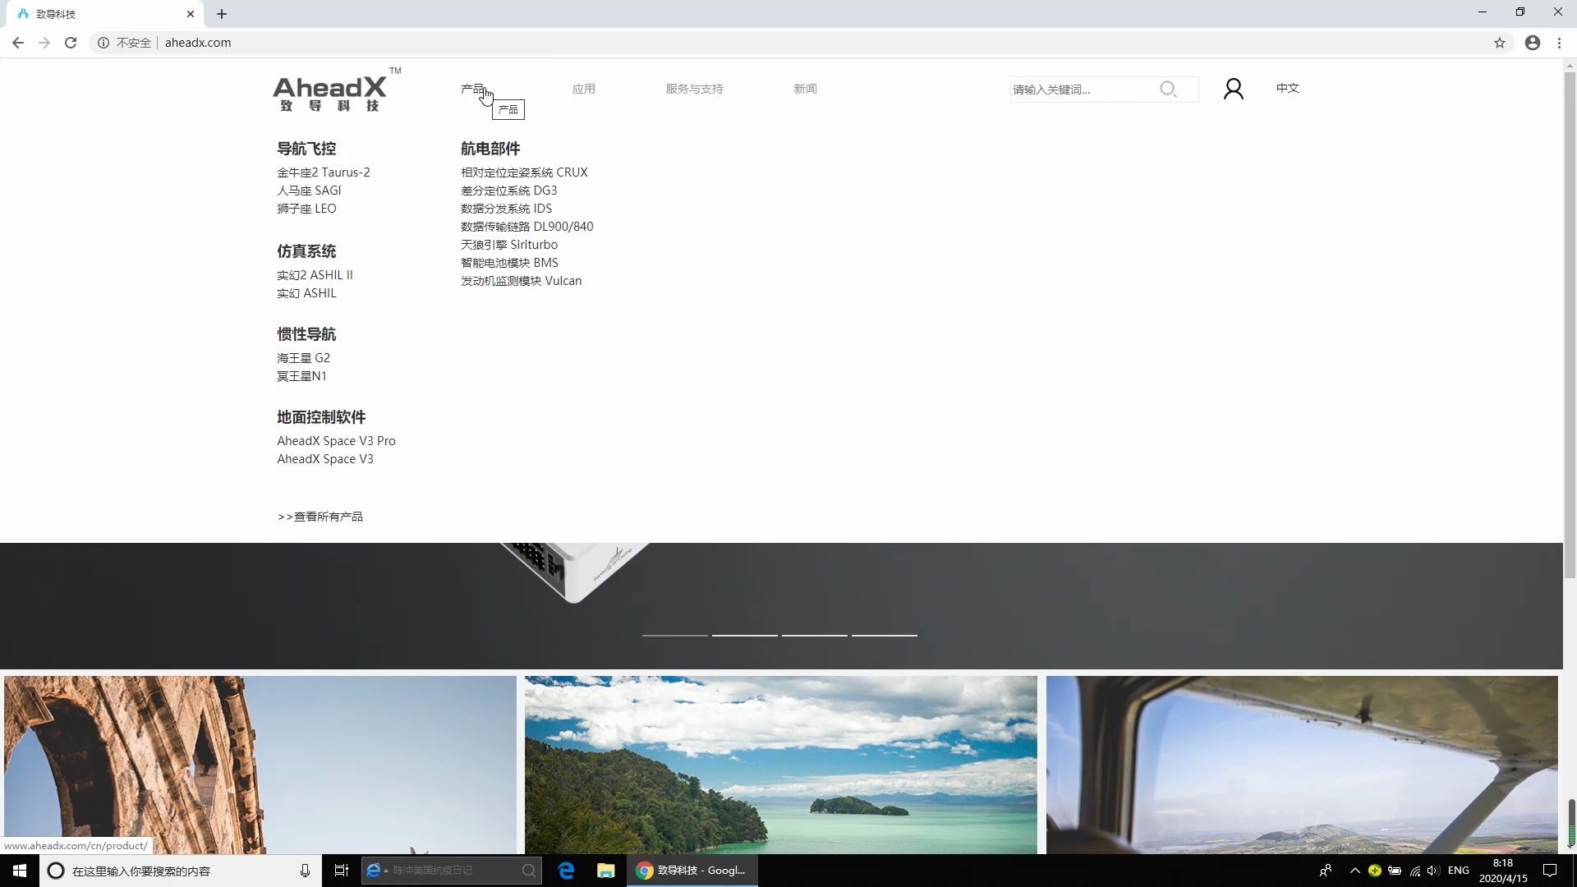Image resolution: width=1577 pixels, height=887 pixels.
Task: Open 相对定位定姿系统 CRUX link
Action: pyautogui.click(x=524, y=172)
